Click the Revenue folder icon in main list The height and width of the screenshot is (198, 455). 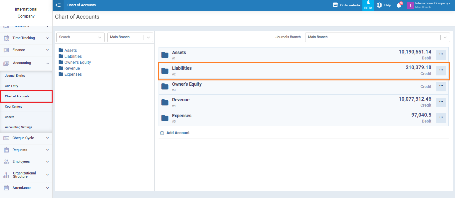point(165,102)
